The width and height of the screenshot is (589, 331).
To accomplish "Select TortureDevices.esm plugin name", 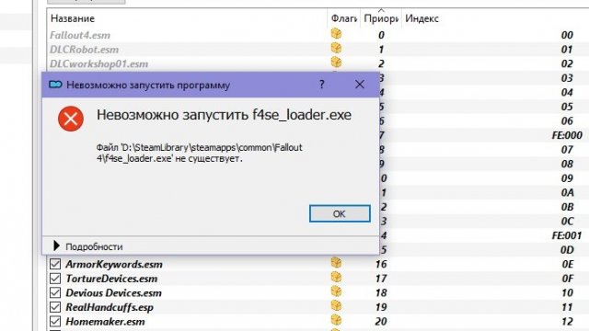I will 111,279.
